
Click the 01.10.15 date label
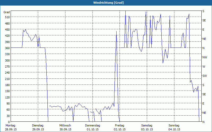click(x=92, y=129)
